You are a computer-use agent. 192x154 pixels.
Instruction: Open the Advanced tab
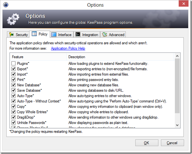[x=113, y=35]
